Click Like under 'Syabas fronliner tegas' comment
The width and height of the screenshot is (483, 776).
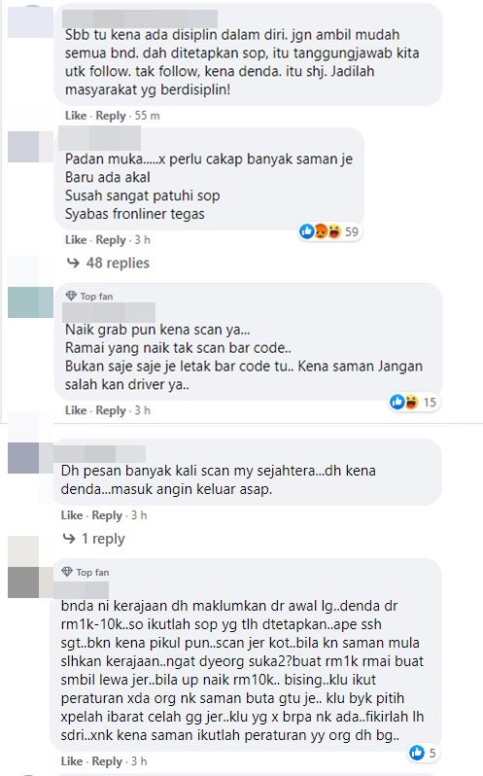coord(76,240)
